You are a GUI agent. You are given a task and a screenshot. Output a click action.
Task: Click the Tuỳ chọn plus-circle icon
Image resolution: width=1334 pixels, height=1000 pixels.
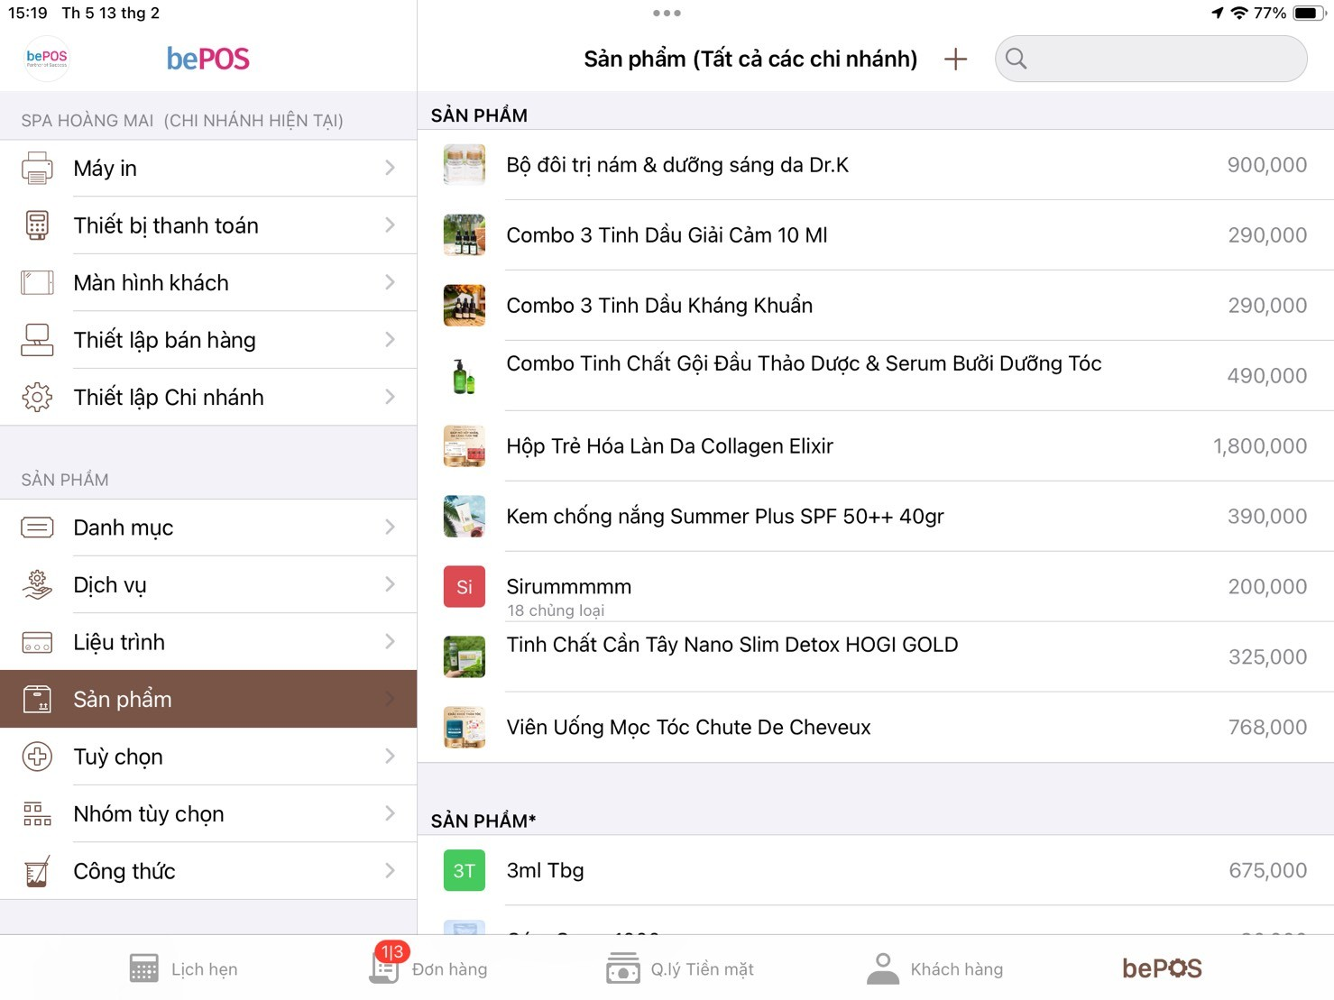37,757
